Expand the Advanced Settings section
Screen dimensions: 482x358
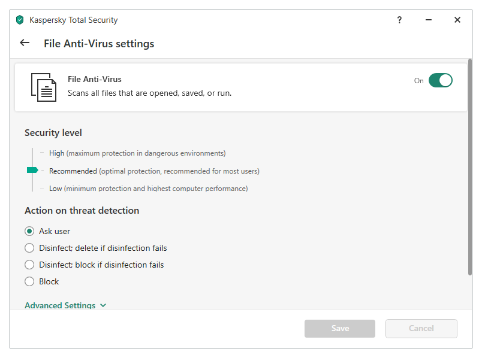pyautogui.click(x=60, y=305)
